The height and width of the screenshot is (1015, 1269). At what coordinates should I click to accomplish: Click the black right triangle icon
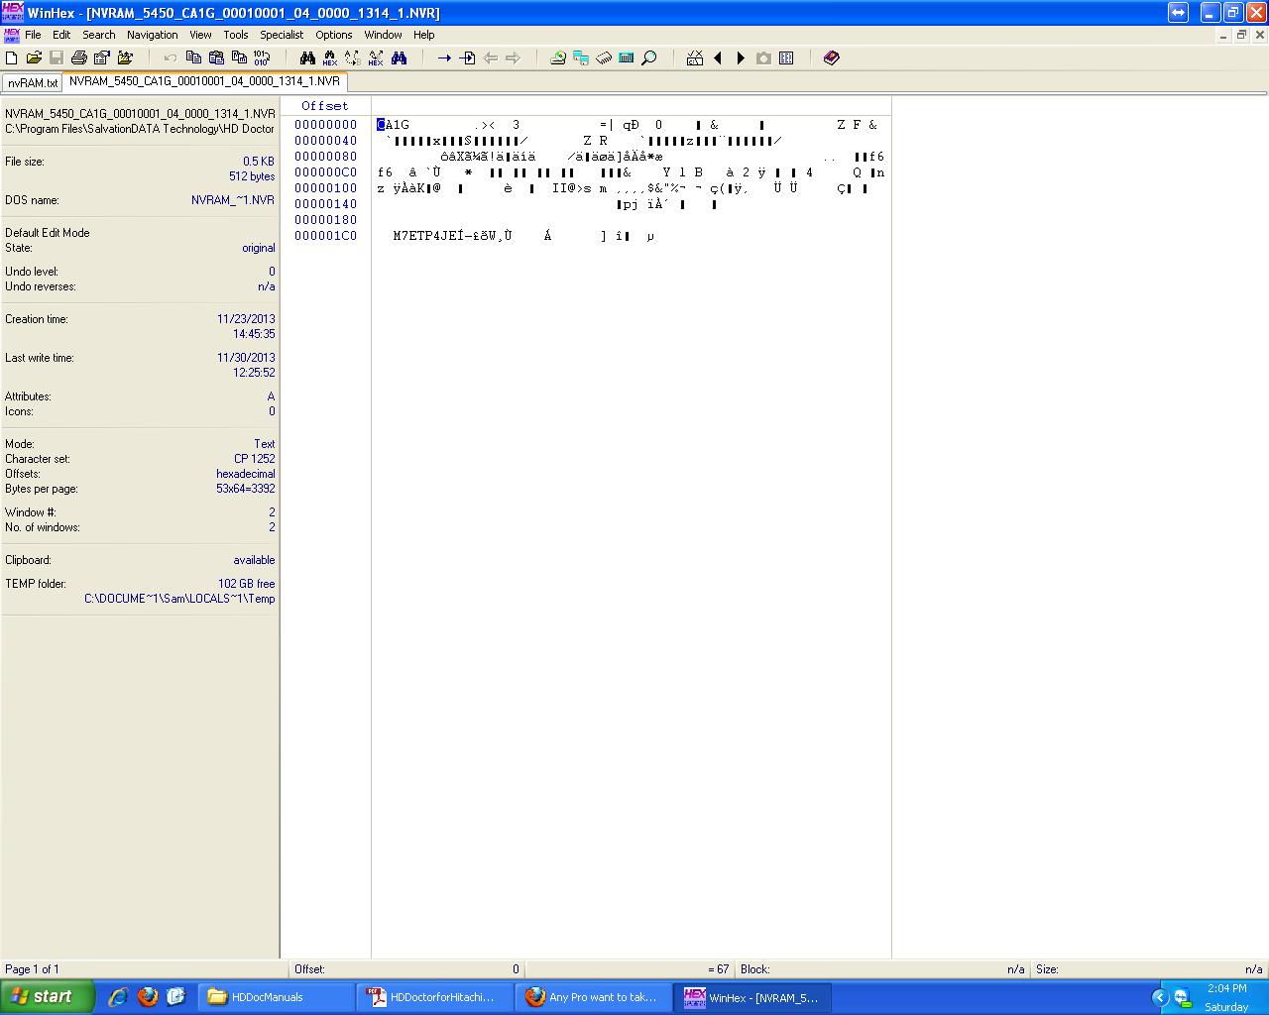(x=741, y=58)
